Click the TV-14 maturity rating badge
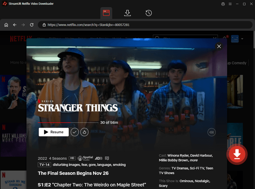The image size is (255, 189). click(x=44, y=165)
